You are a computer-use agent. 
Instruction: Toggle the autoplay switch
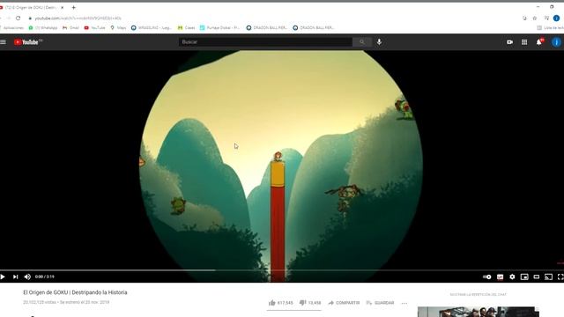pos(487,276)
